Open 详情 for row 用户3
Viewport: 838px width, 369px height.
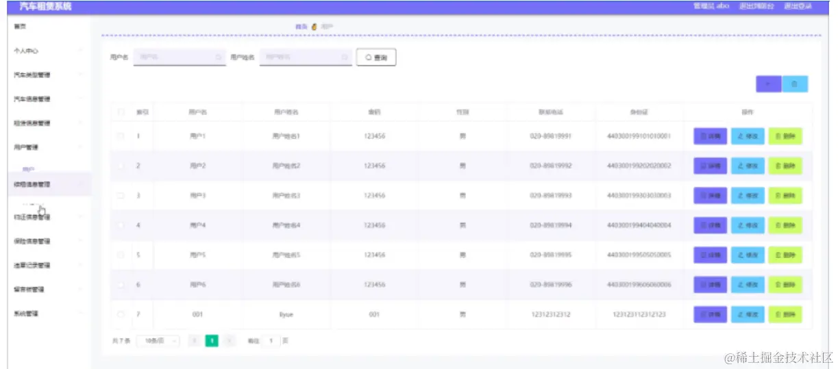click(711, 196)
